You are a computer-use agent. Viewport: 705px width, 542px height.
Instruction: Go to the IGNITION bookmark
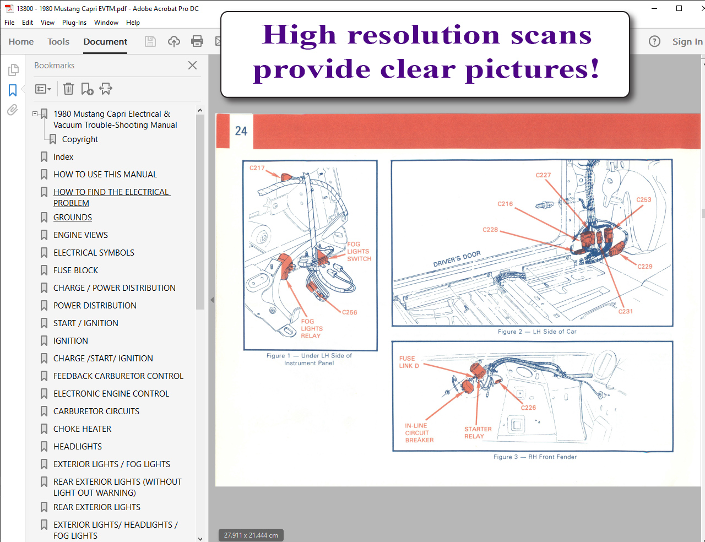(x=70, y=341)
